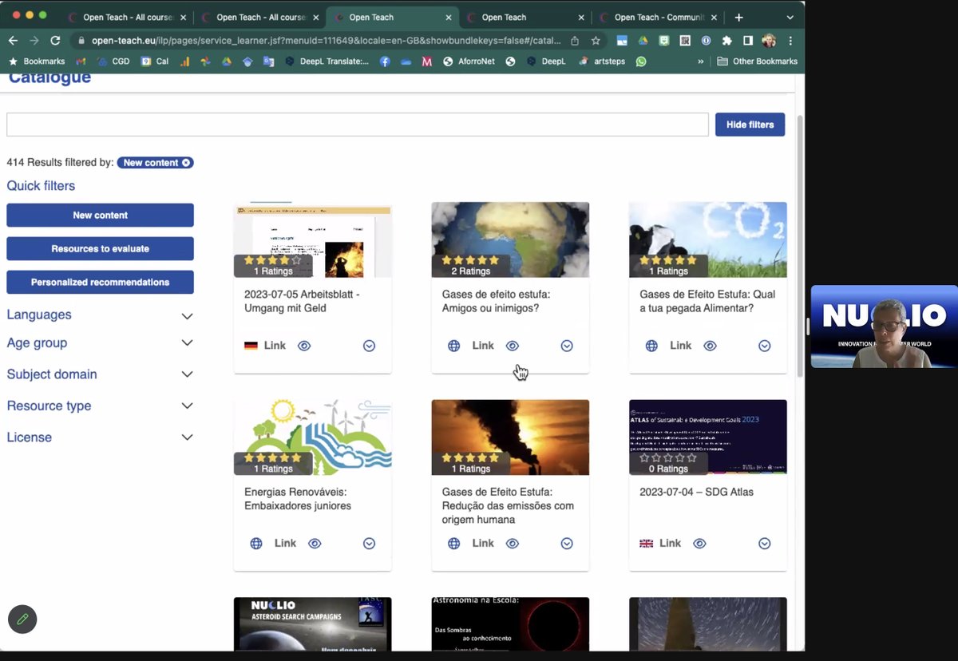The image size is (958, 661).
Task: Click the browser profile avatar
Action: coord(769,41)
